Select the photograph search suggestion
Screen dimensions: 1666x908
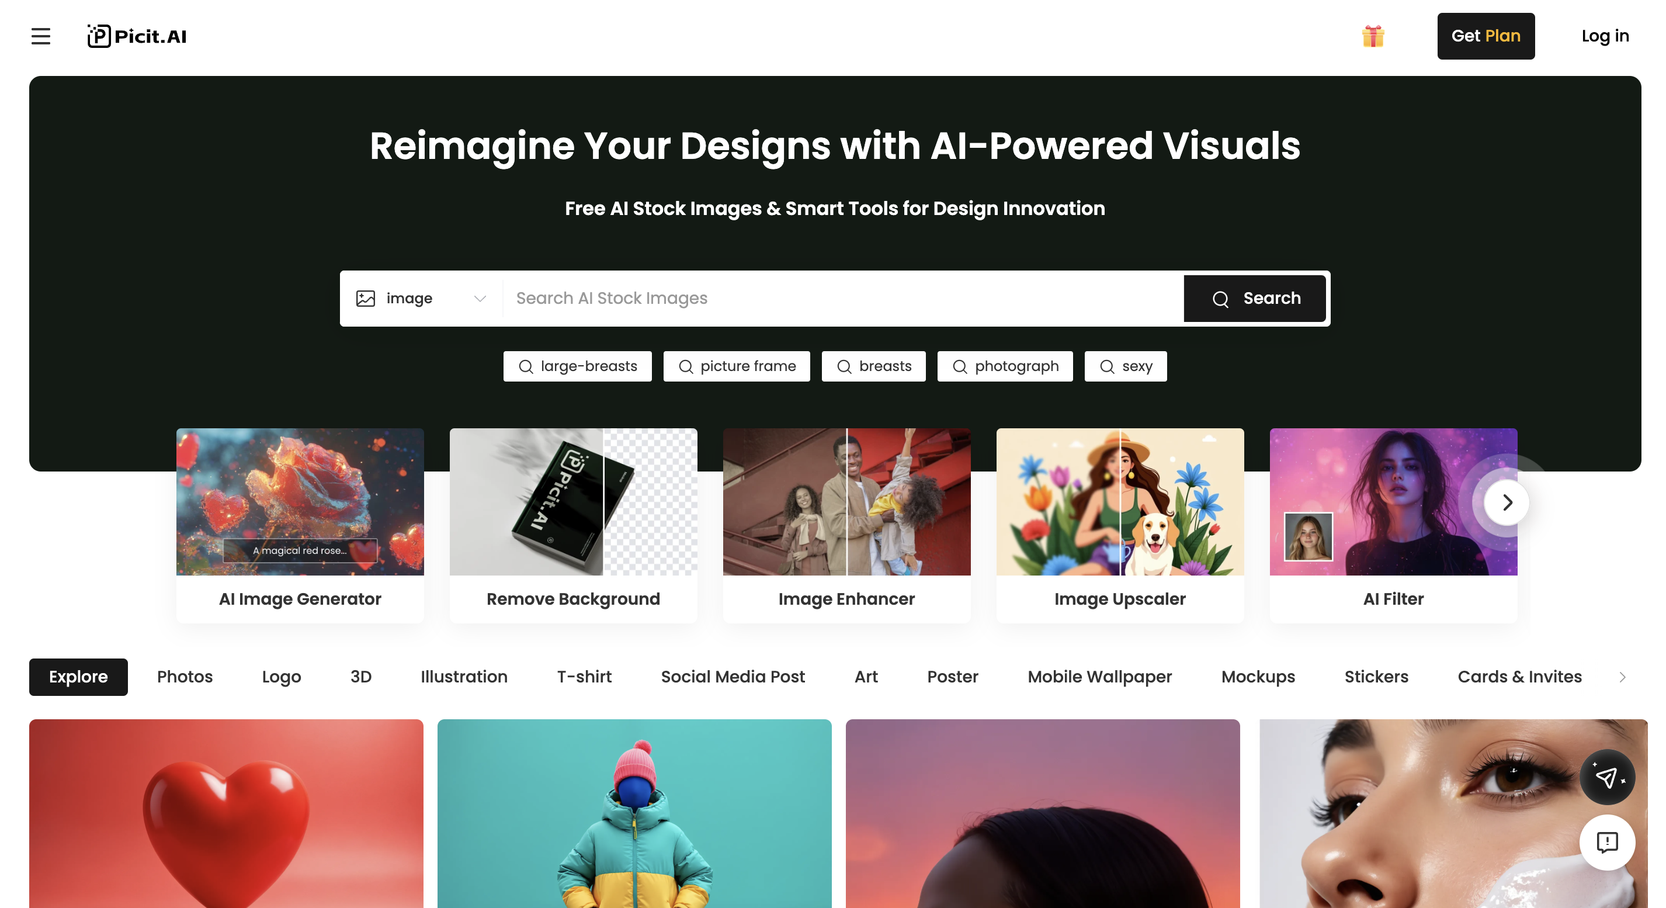[1004, 366]
